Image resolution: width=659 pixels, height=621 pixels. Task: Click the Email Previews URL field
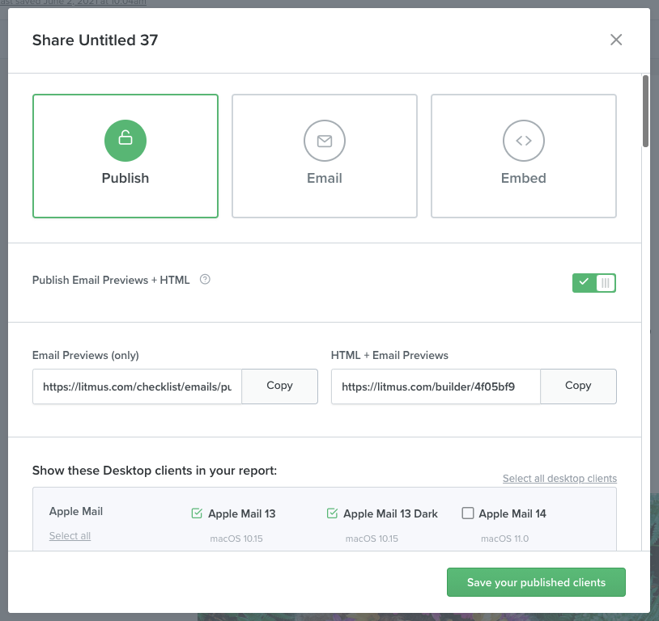point(138,387)
